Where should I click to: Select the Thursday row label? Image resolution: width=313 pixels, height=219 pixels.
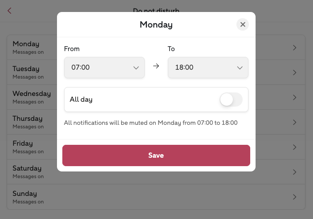tap(27, 119)
